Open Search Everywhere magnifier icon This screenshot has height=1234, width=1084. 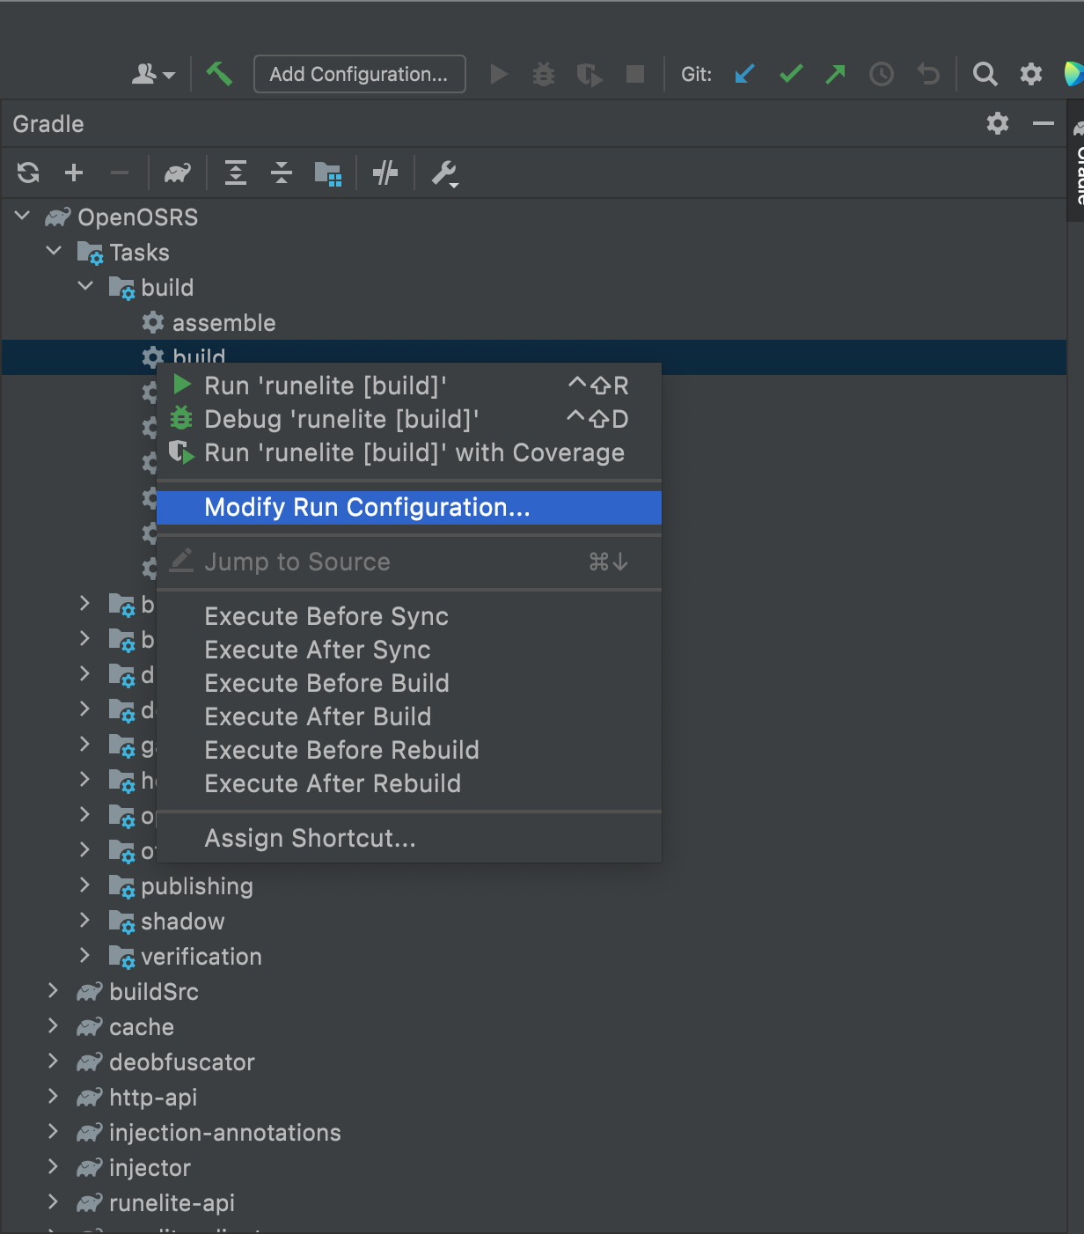pos(985,74)
